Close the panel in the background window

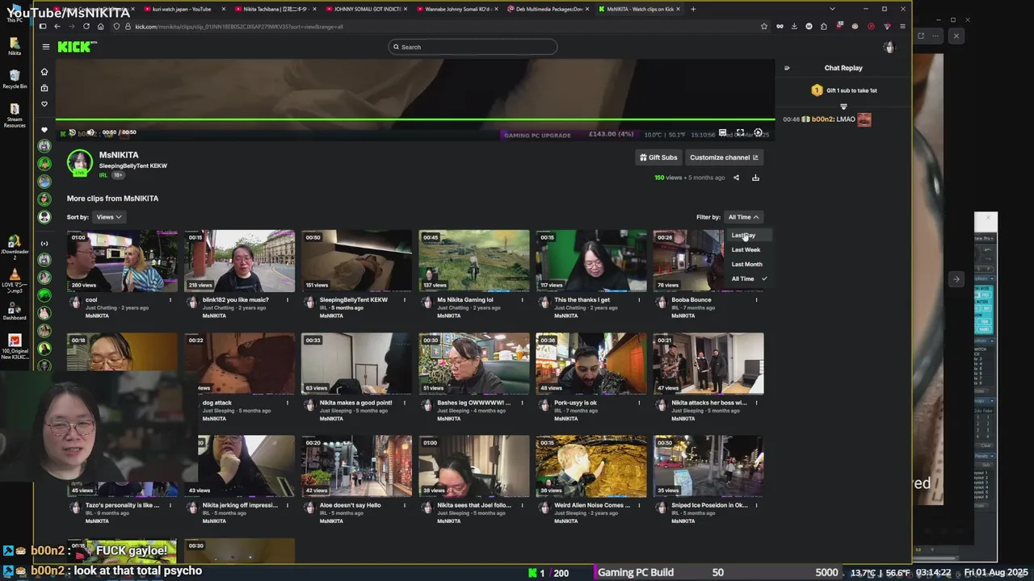pyautogui.click(x=956, y=36)
